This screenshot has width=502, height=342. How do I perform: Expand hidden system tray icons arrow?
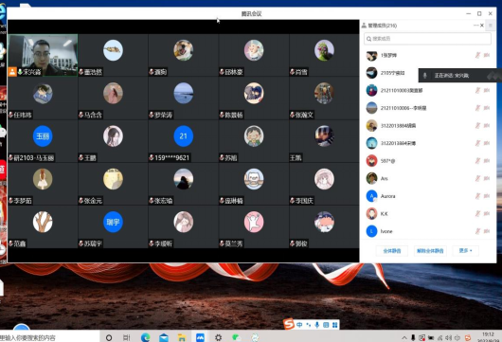tap(404, 338)
